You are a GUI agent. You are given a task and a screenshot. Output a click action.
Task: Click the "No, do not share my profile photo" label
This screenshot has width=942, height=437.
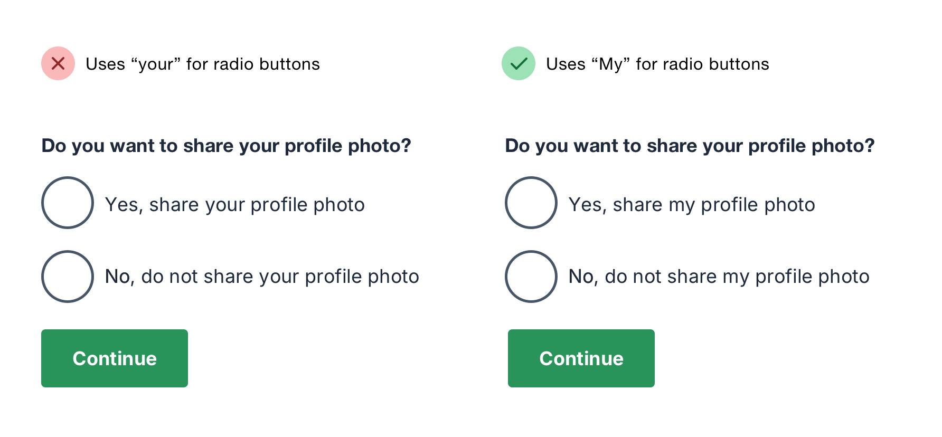click(x=719, y=277)
